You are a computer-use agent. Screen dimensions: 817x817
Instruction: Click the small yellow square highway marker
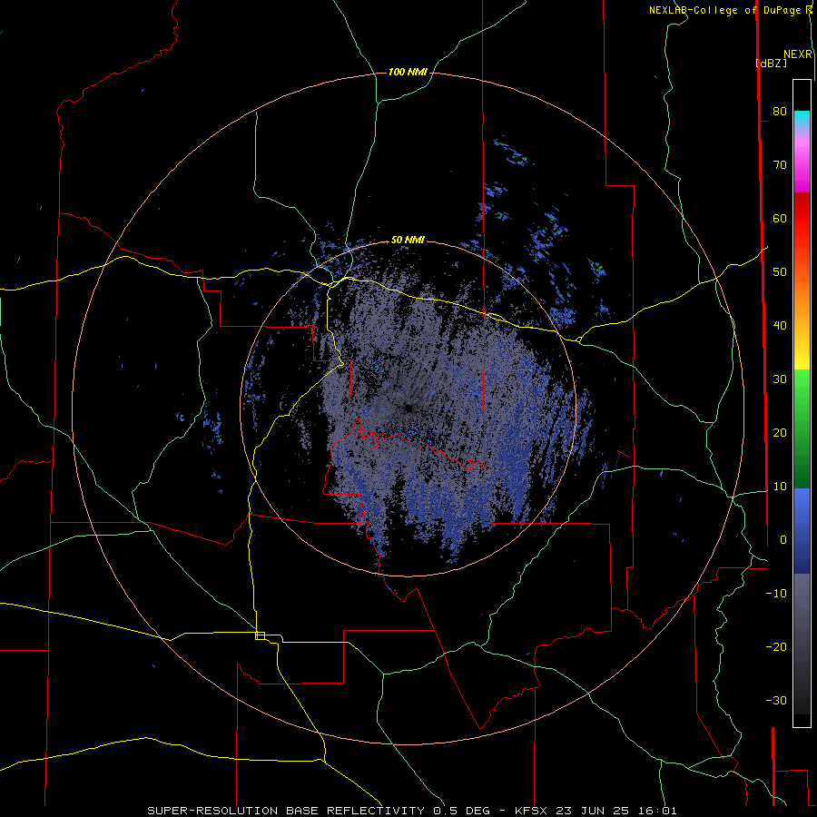point(260,635)
